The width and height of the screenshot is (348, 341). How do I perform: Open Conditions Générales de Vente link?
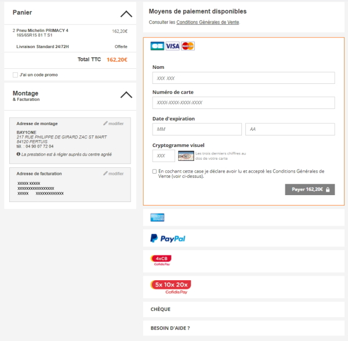pos(208,22)
